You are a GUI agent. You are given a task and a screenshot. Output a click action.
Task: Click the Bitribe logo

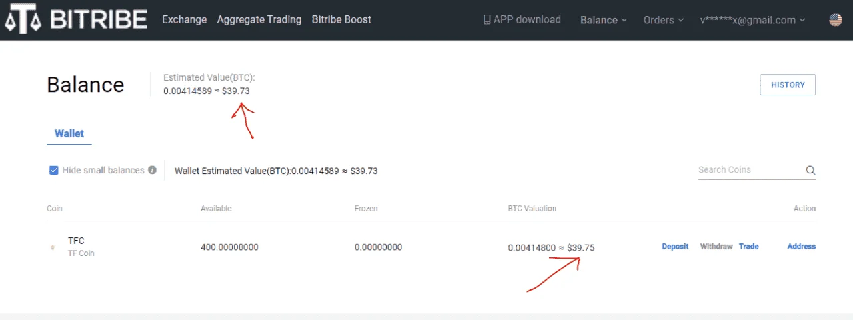[75, 20]
